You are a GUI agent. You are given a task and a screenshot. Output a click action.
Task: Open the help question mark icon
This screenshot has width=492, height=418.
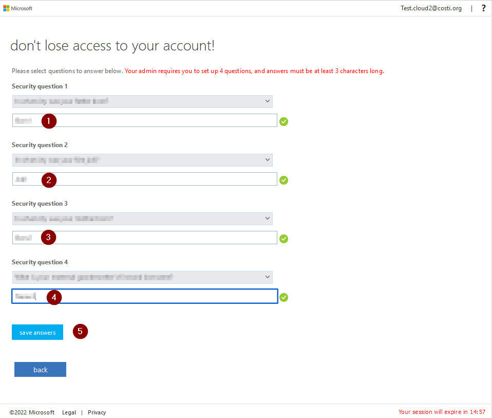(483, 8)
